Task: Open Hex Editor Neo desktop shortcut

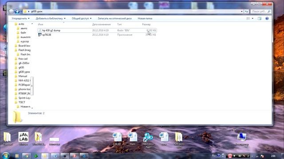Action: [x=148, y=140]
